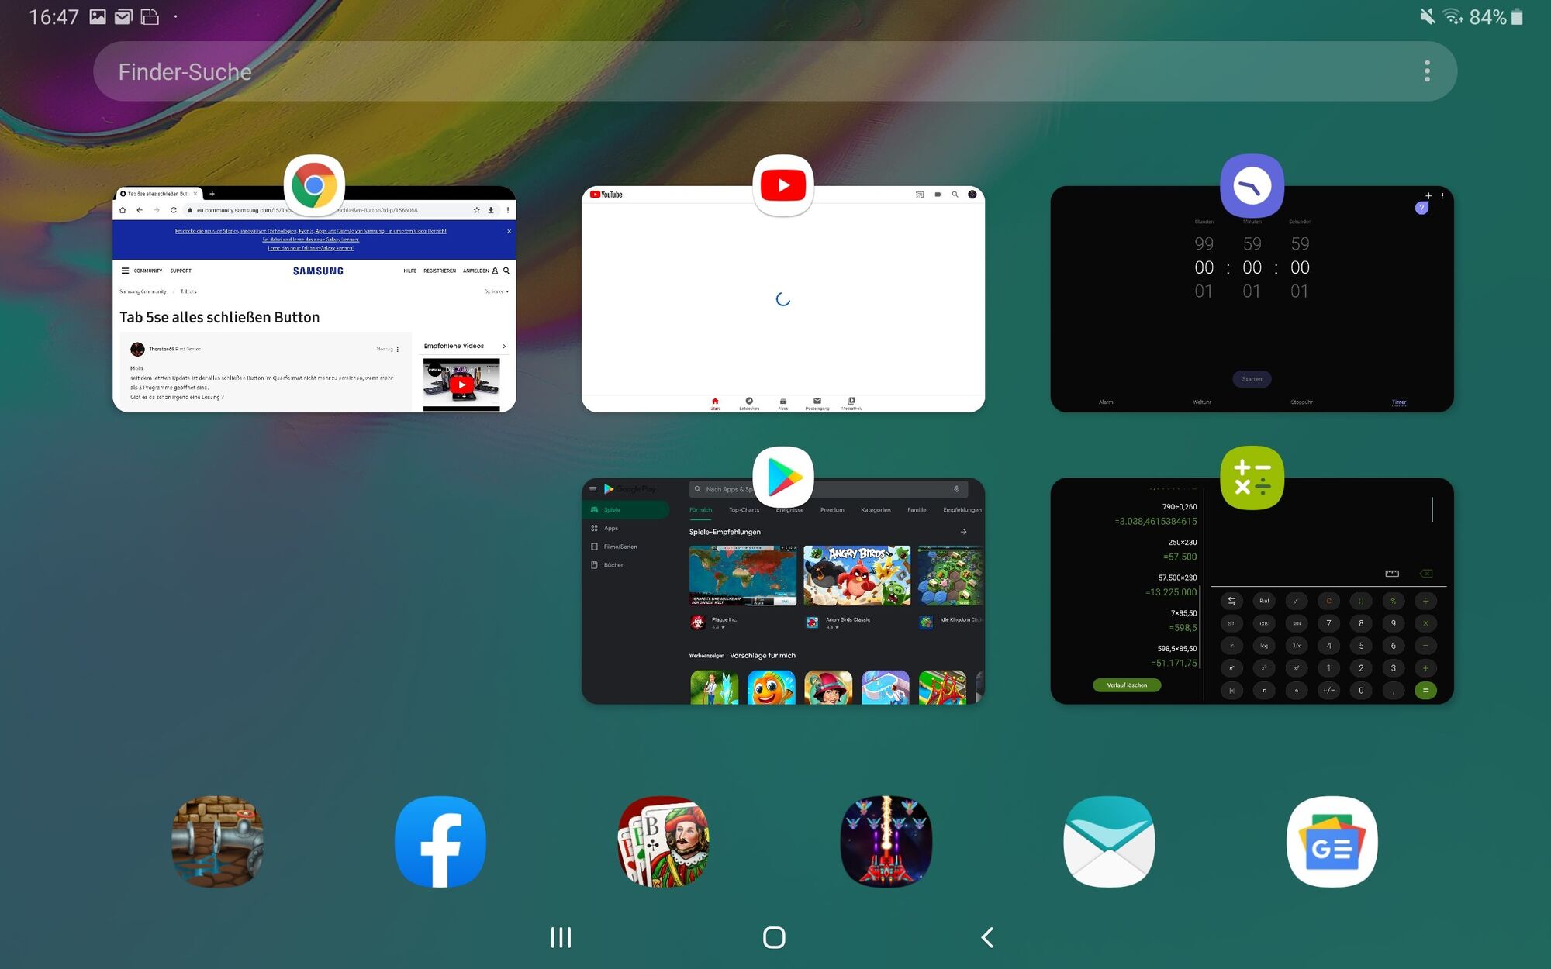1551x969 pixels.
Task: Open the gallery notification icon in status bar
Action: pyautogui.click(x=97, y=16)
